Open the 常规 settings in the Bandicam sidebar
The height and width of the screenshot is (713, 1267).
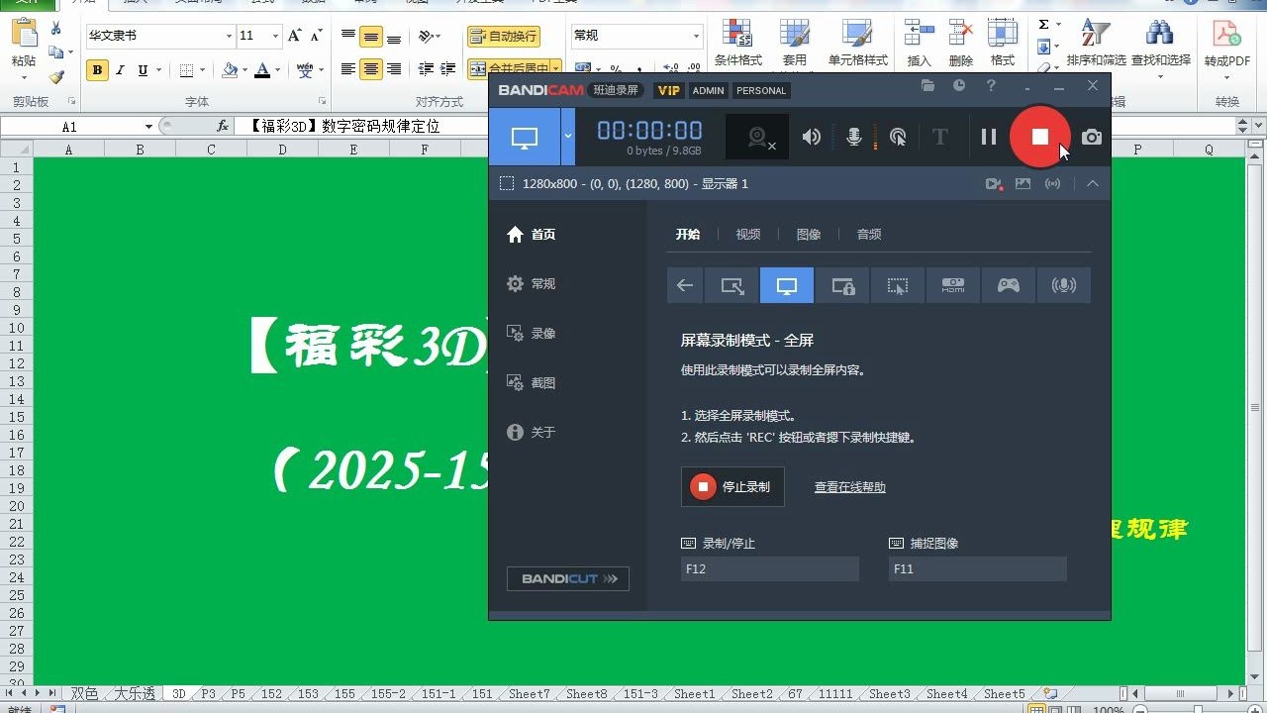pos(532,284)
